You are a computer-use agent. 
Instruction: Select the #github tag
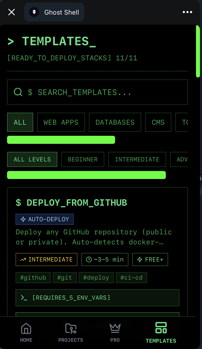[33, 278]
